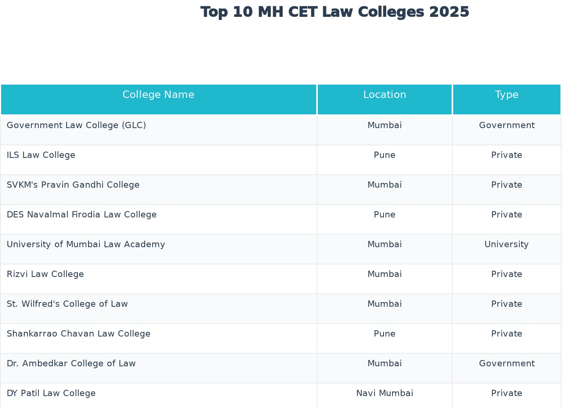Click SVKM's Pravin Gandhi College name

click(x=73, y=185)
